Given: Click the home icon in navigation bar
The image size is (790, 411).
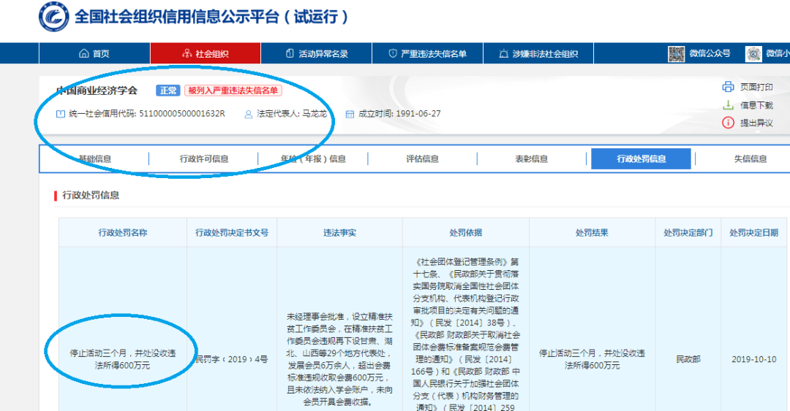Looking at the screenshot, I should point(83,53).
